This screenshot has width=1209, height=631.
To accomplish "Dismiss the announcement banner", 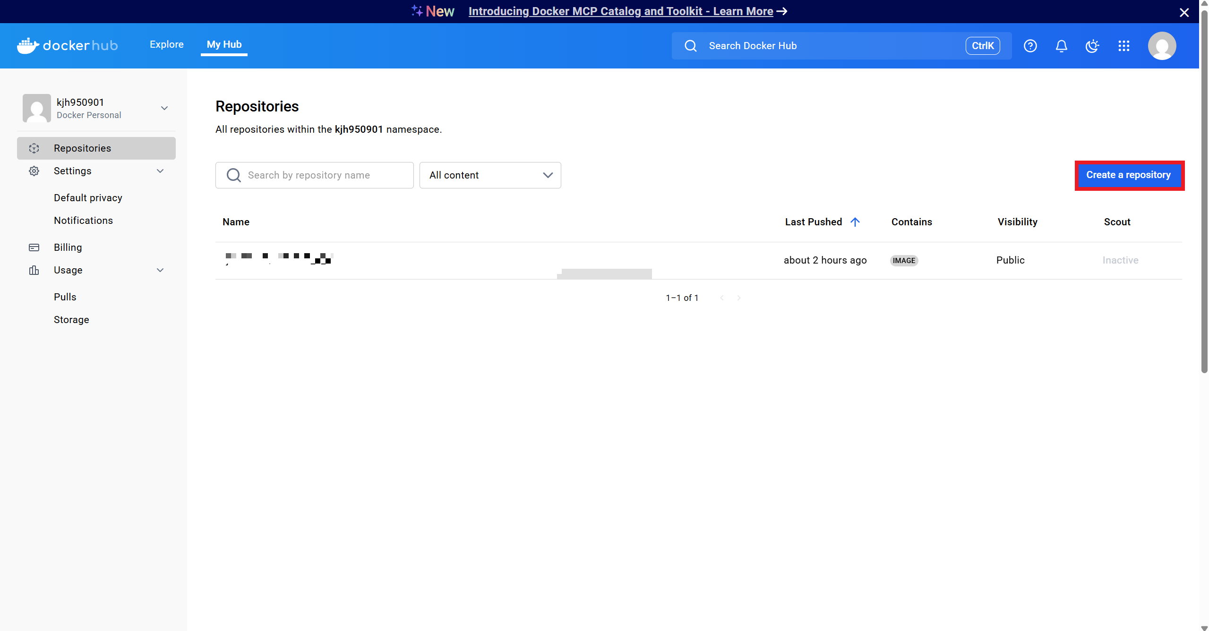I will [x=1184, y=13].
